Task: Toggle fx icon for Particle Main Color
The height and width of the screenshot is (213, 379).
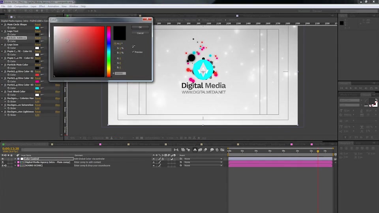Action: 5,65
